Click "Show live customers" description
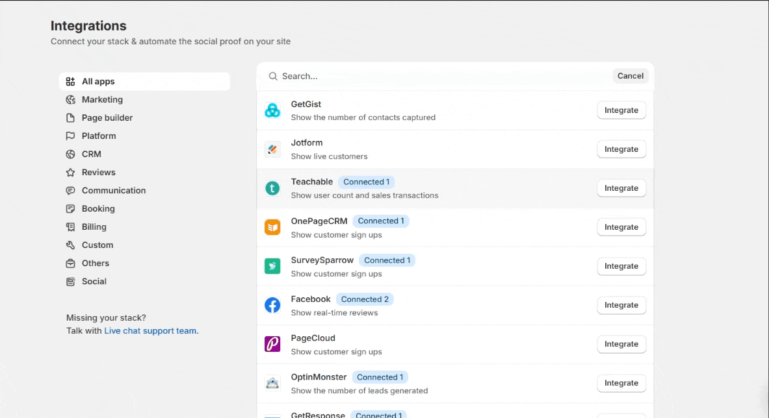 click(x=329, y=156)
